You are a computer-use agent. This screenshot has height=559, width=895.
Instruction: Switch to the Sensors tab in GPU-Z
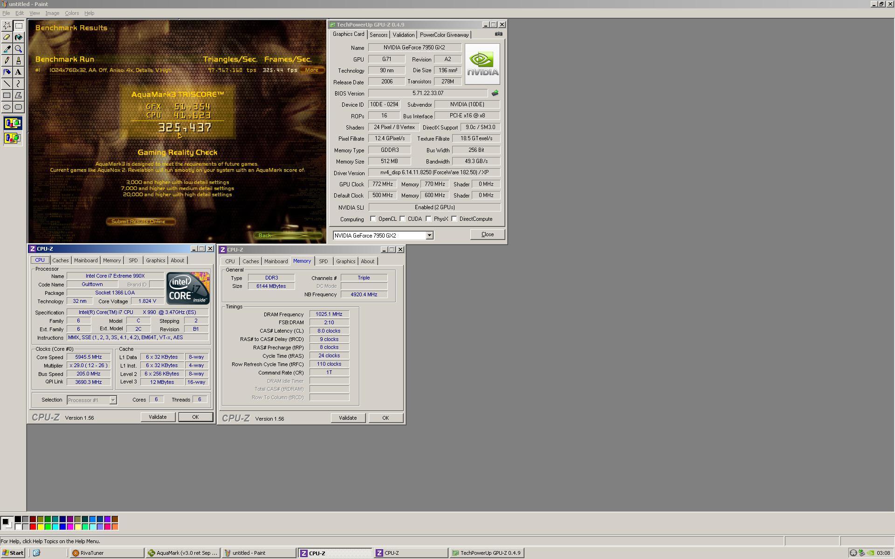[379, 35]
